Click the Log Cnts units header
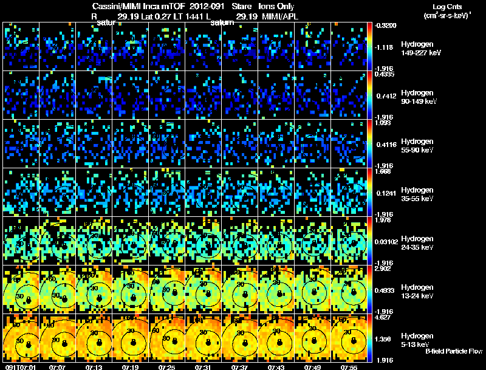The image size is (486, 370). [447, 11]
